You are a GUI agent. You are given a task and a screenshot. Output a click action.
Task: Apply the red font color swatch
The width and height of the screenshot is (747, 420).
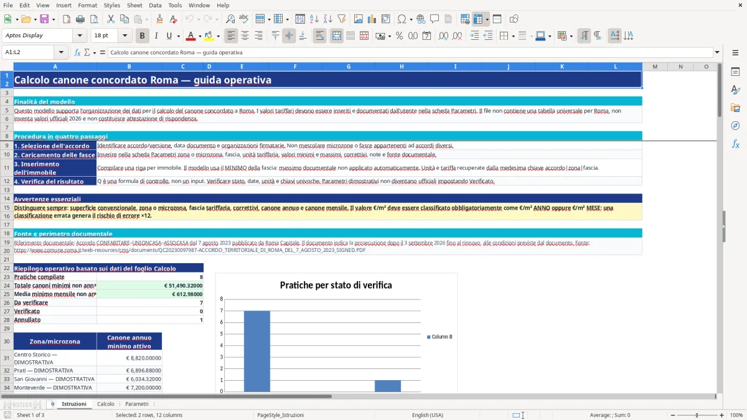tap(190, 36)
